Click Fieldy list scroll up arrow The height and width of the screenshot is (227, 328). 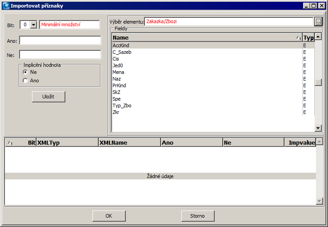(318, 36)
